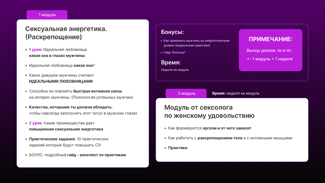Click the "ПРИМЕЧАНИЕ:" heading in purple box

point(270,39)
